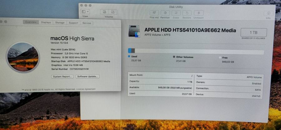The image size is (281, 130).
Task: Click the macOS High Sierra heading
Action: coord(72,38)
